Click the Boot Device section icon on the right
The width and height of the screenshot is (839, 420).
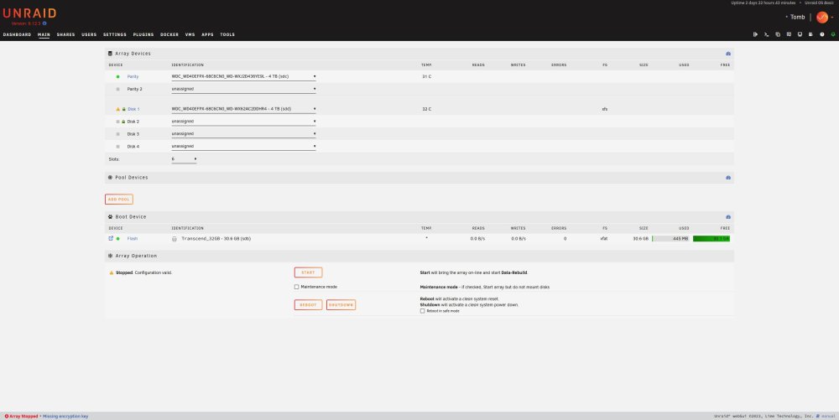(x=727, y=217)
